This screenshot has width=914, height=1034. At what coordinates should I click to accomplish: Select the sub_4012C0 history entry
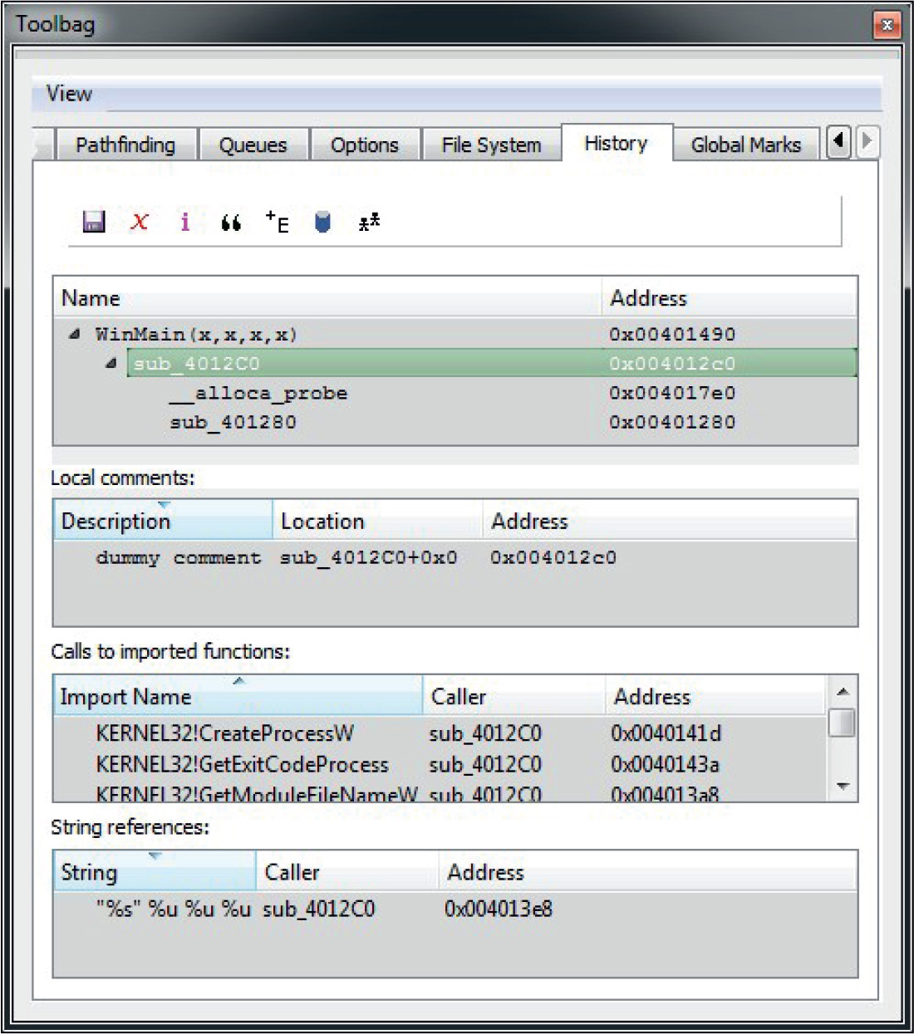pyautogui.click(x=491, y=363)
